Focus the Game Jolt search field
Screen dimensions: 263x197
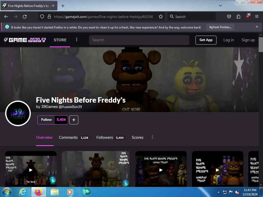tap(139, 40)
